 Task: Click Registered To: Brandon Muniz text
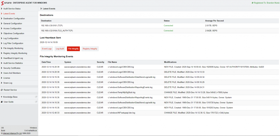[266, 3]
